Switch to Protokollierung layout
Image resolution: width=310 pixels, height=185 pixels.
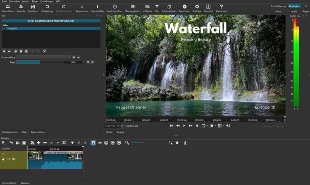[x=278, y=6]
